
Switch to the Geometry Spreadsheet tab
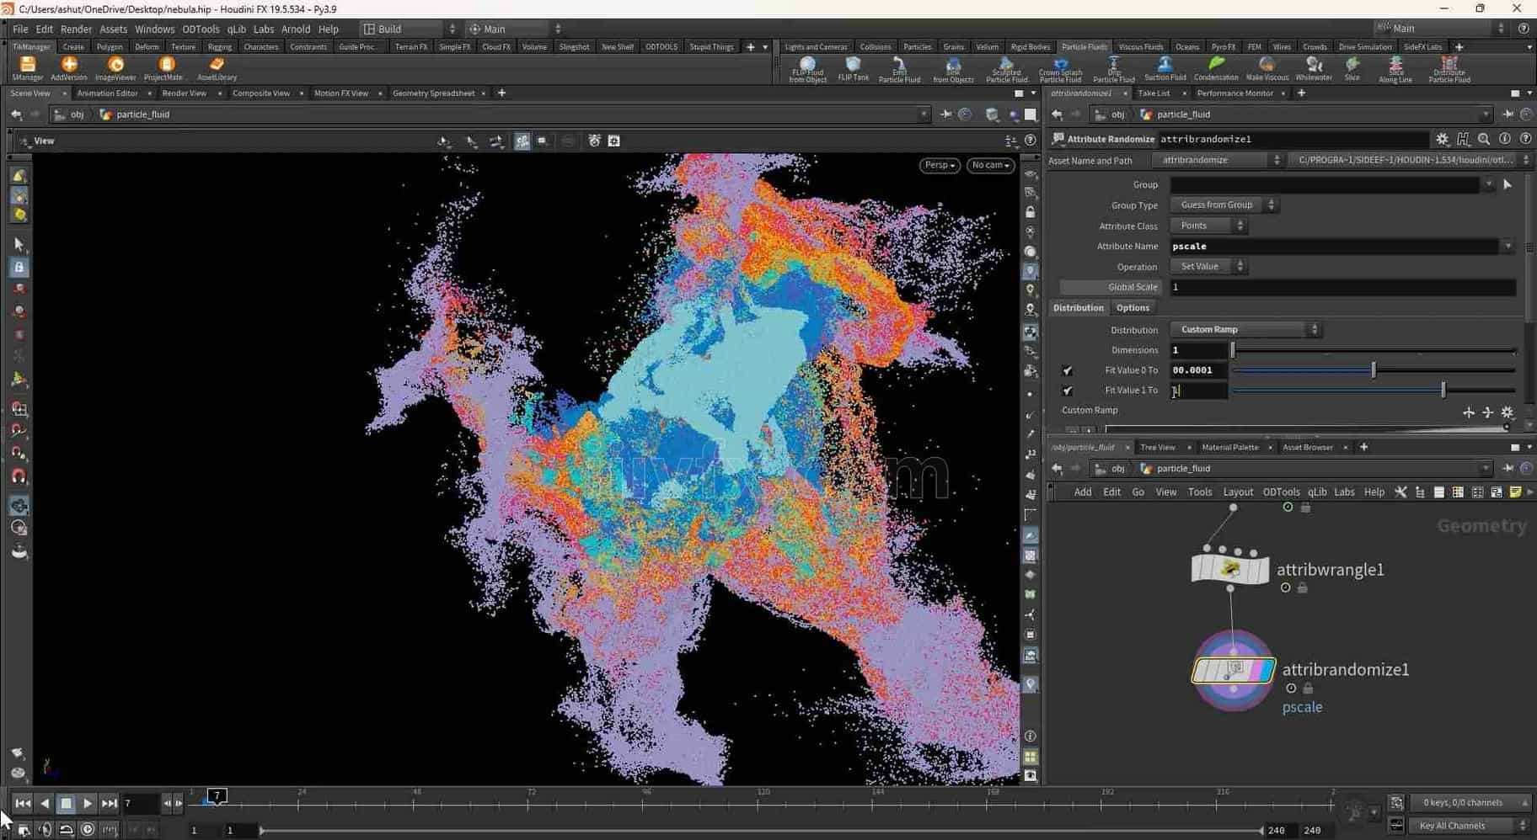[433, 93]
